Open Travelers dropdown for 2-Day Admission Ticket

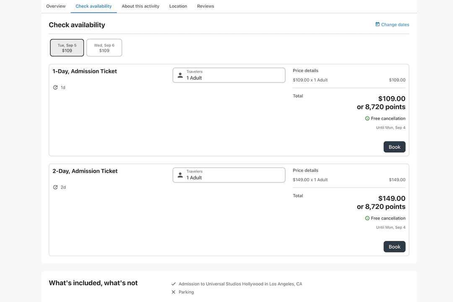pos(229,175)
